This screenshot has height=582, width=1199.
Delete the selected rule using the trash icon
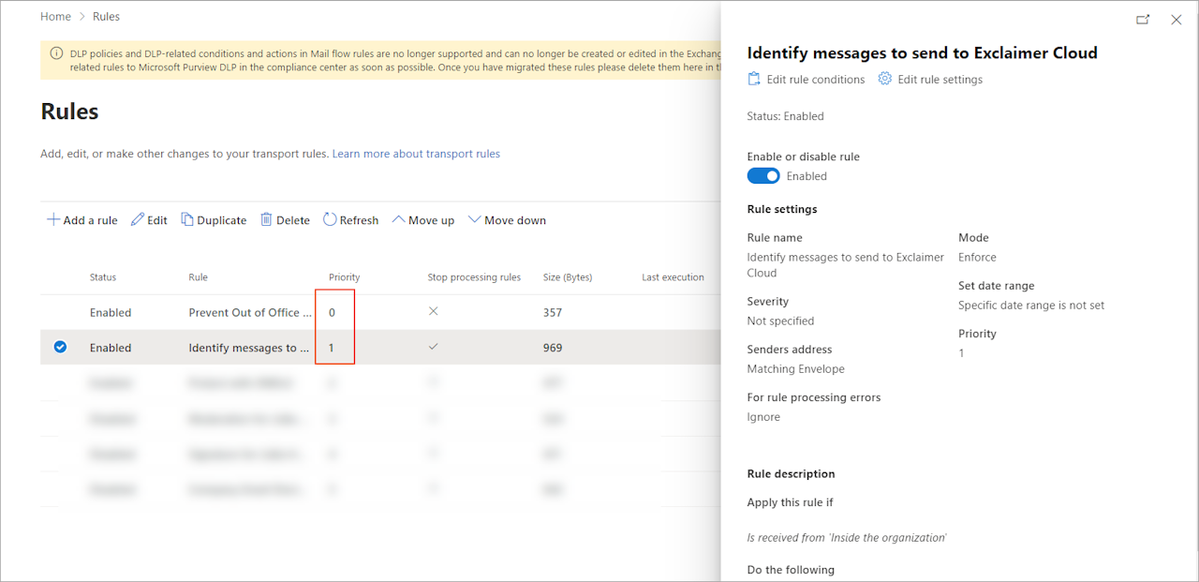(x=265, y=219)
